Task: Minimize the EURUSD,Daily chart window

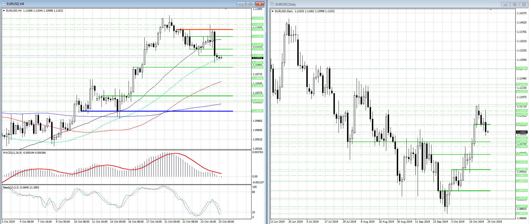Action: (x=505, y=5)
